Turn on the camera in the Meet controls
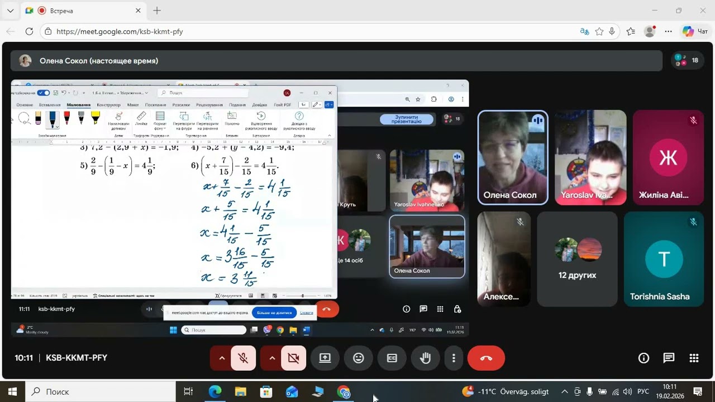Image resolution: width=715 pixels, height=402 pixels. coord(294,358)
